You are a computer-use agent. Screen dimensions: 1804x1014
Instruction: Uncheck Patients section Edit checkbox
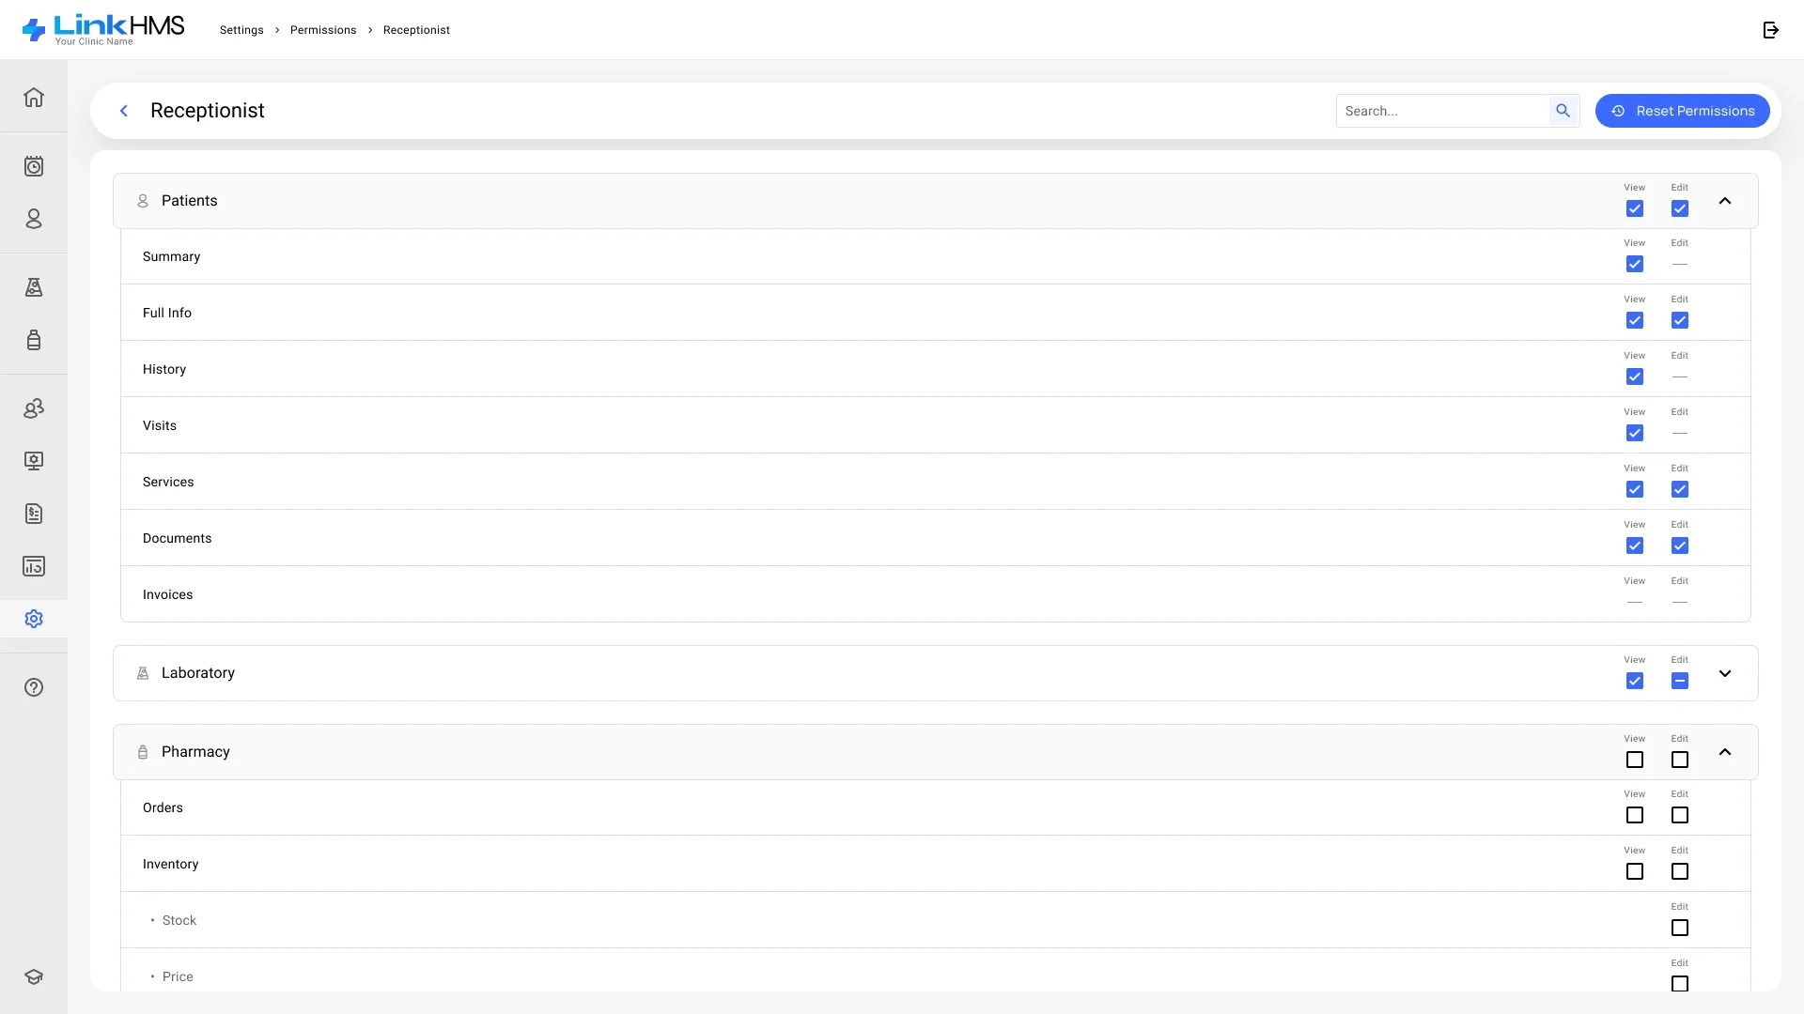1680,209
